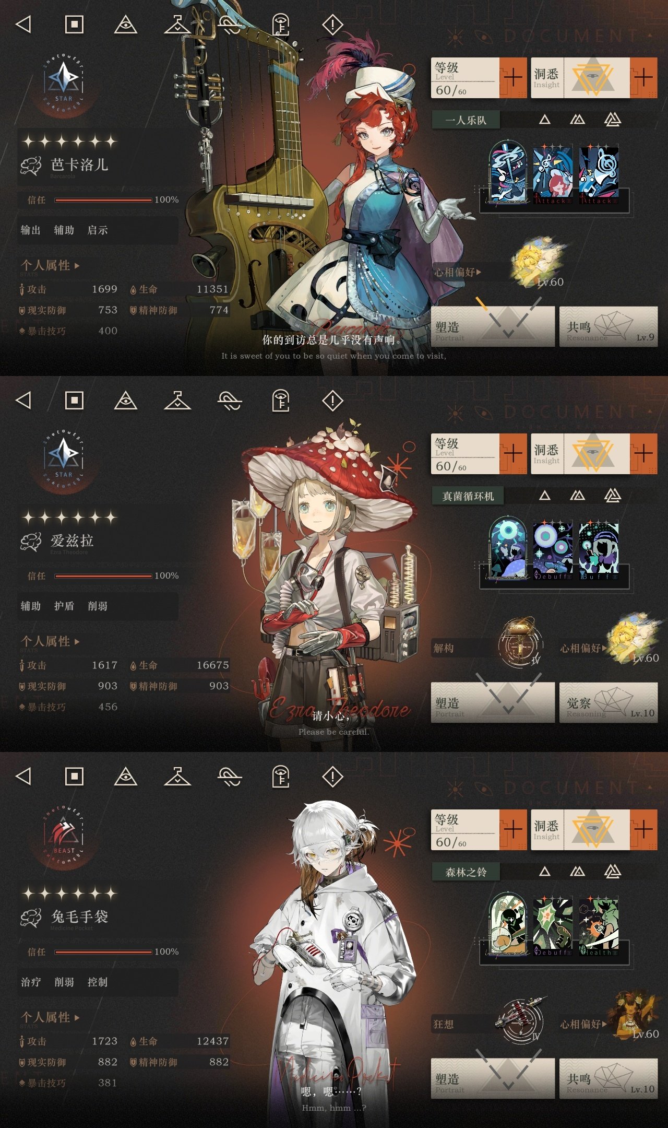Toggle triple-triangle skill tier beside 森林之铃
This screenshot has height=1128, width=668.
click(x=612, y=871)
